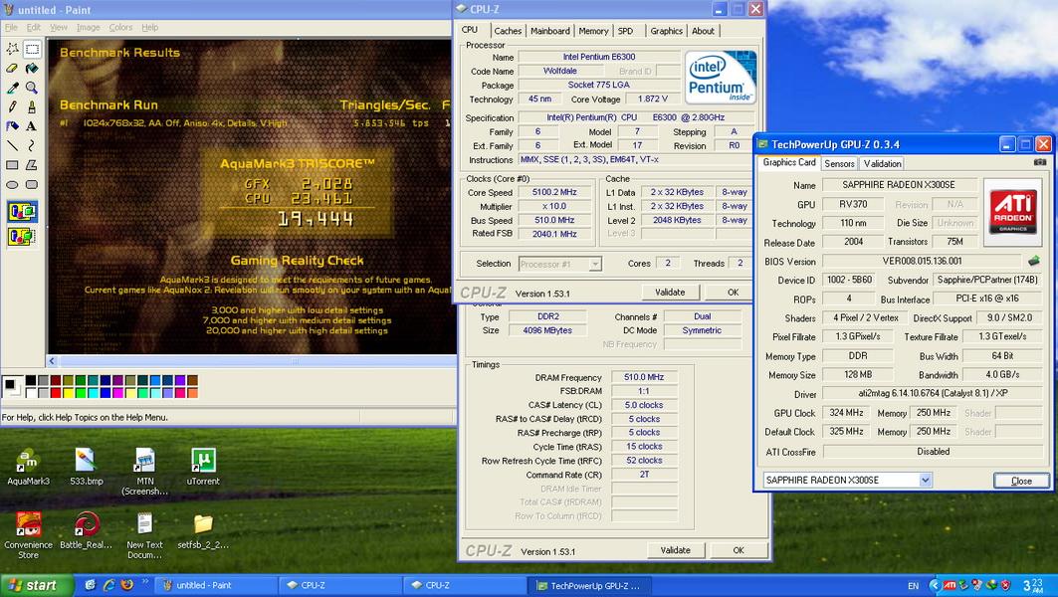1058x597 pixels.
Task: Enable opaque selection mode in Paint toolbox
Action: click(22, 213)
